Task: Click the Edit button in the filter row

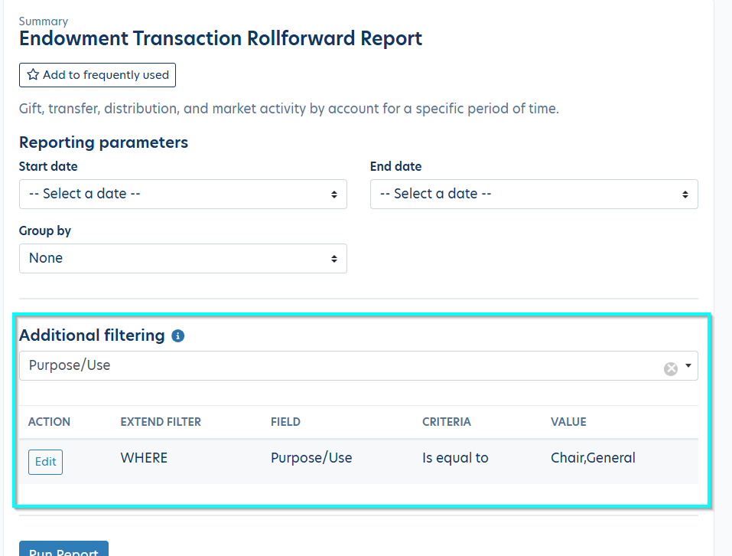Action: tap(45, 462)
